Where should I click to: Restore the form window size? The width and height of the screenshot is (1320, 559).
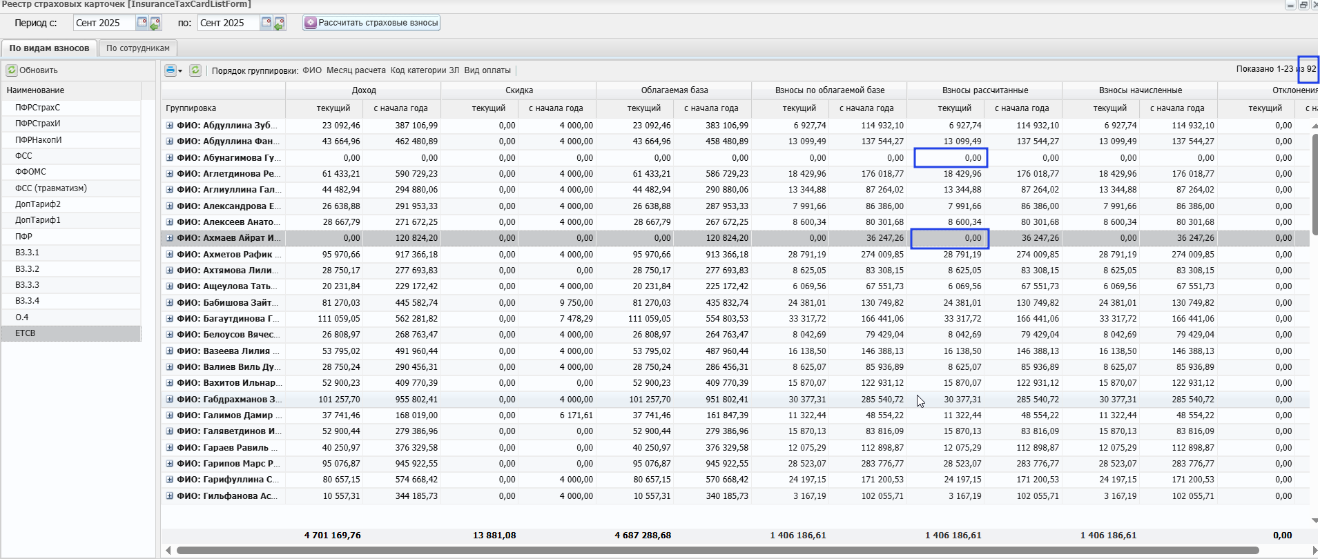click(1303, 5)
